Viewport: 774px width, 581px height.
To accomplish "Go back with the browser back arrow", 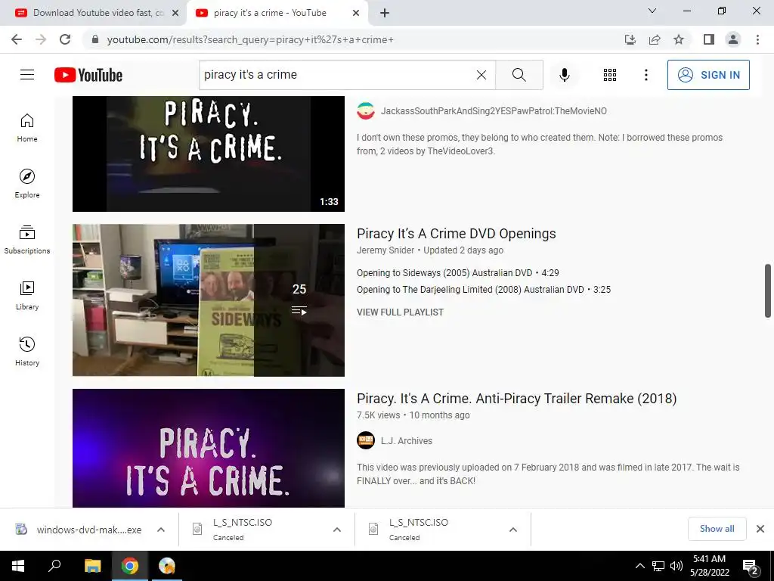I will coord(17,39).
